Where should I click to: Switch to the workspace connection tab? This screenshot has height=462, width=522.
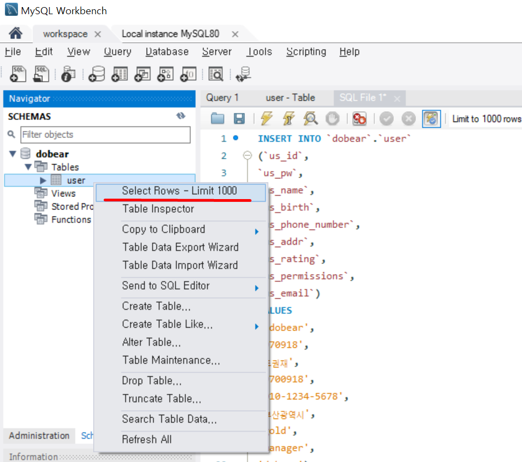point(65,34)
